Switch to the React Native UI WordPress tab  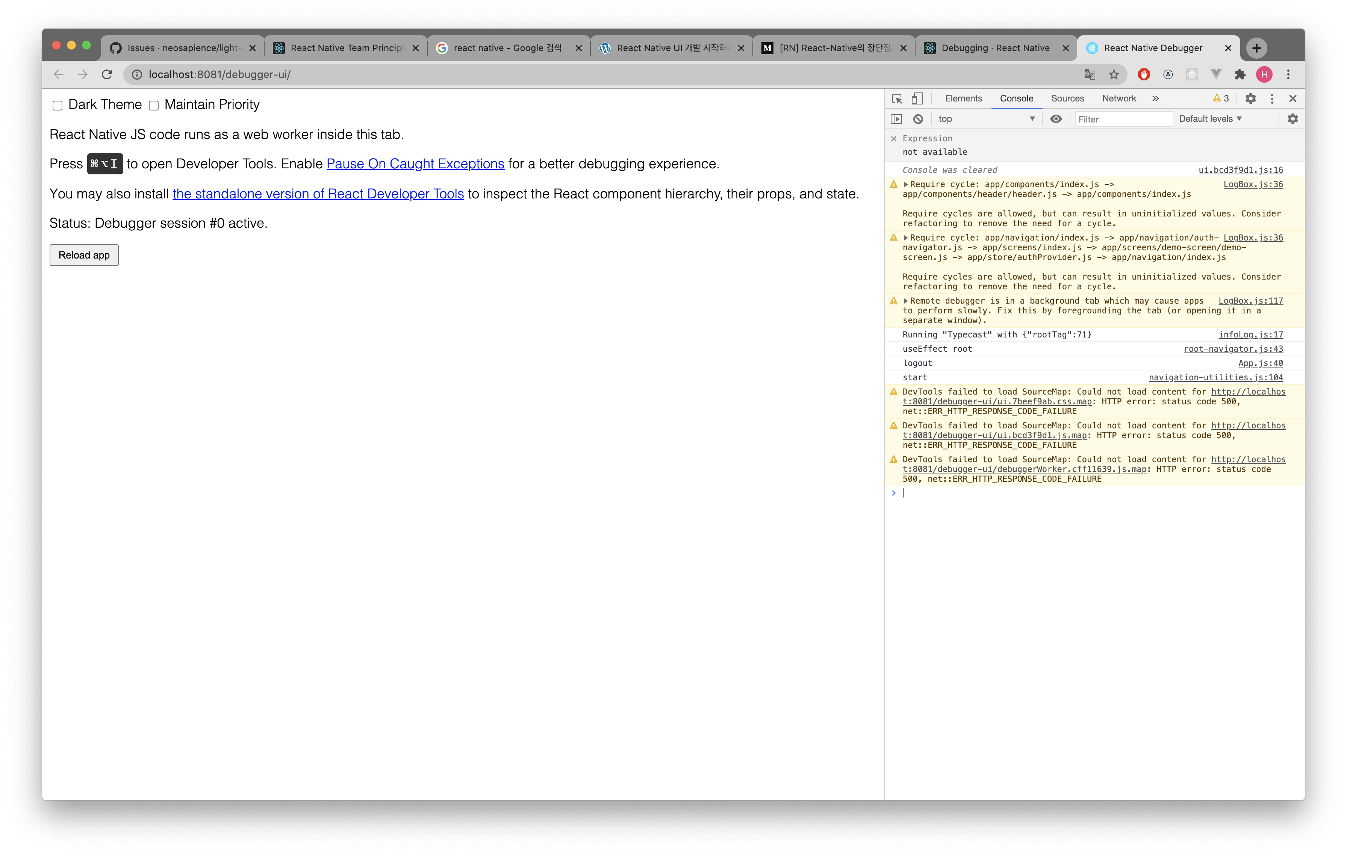click(x=671, y=48)
